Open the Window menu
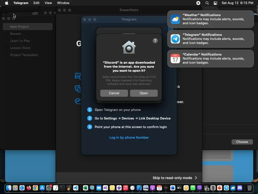Screen dimensions: 258x194 click(x=63, y=3)
